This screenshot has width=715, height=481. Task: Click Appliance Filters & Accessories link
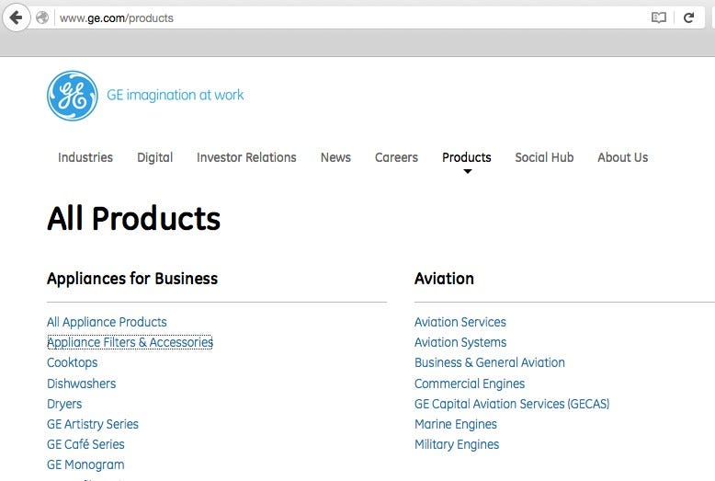coord(130,342)
